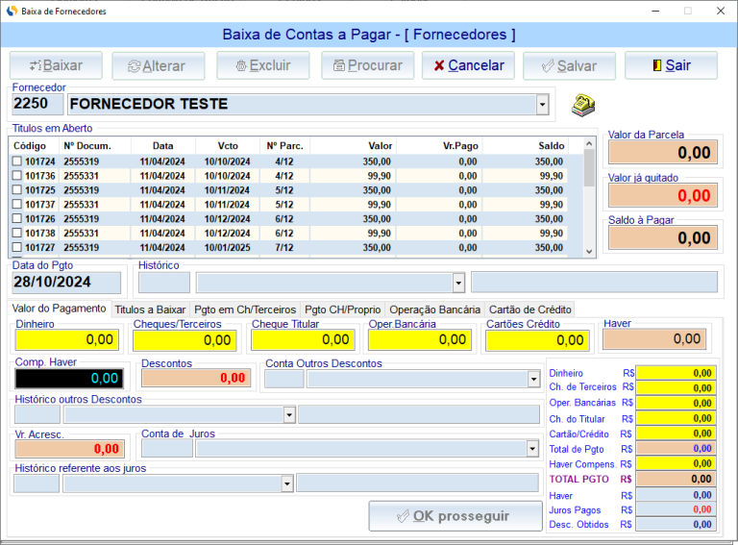738x545 pixels.
Task: Switch to the Operação Bancária tab
Action: tap(434, 310)
